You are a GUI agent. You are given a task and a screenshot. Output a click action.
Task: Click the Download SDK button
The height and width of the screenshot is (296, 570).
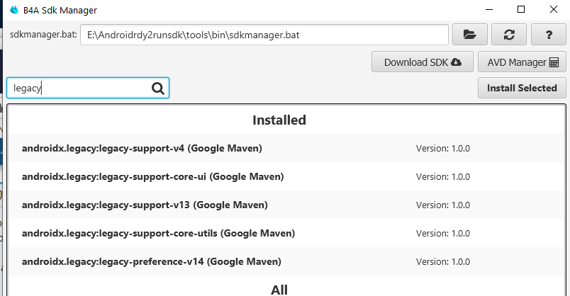point(423,62)
